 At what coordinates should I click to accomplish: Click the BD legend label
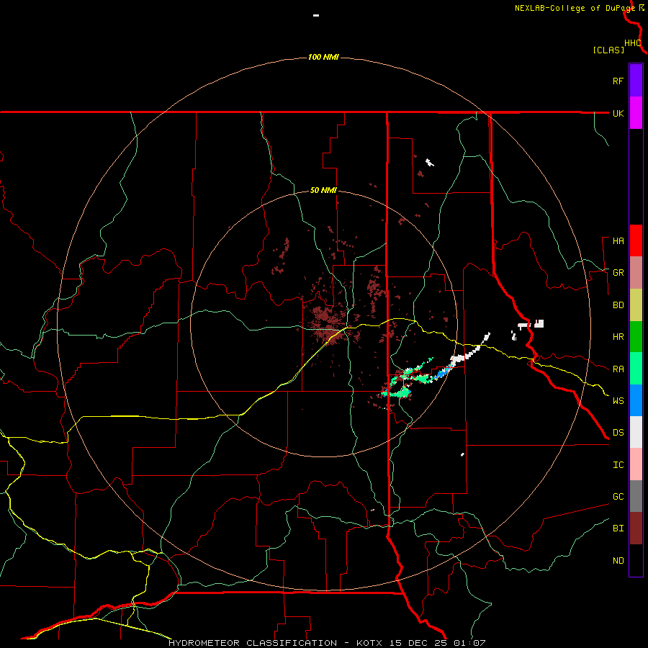618,305
